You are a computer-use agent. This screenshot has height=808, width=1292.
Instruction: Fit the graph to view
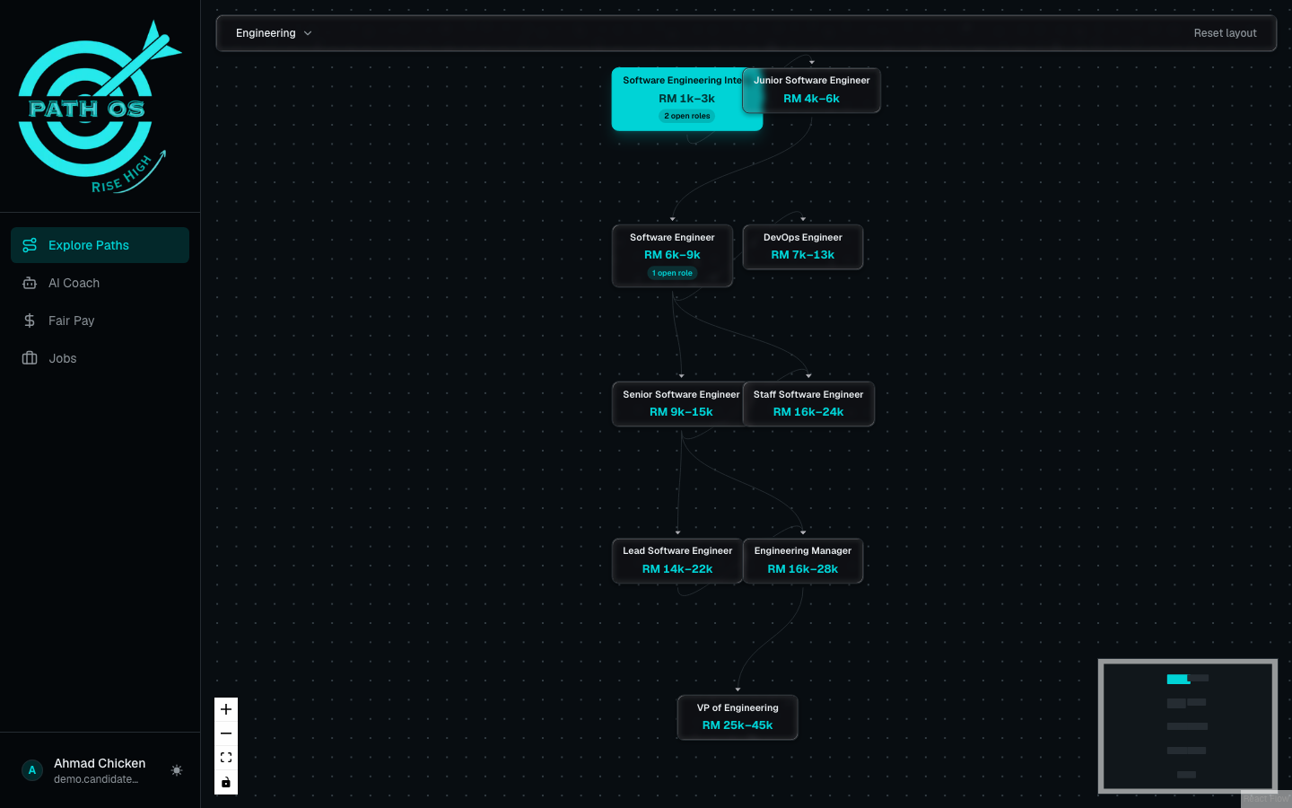[x=226, y=758]
